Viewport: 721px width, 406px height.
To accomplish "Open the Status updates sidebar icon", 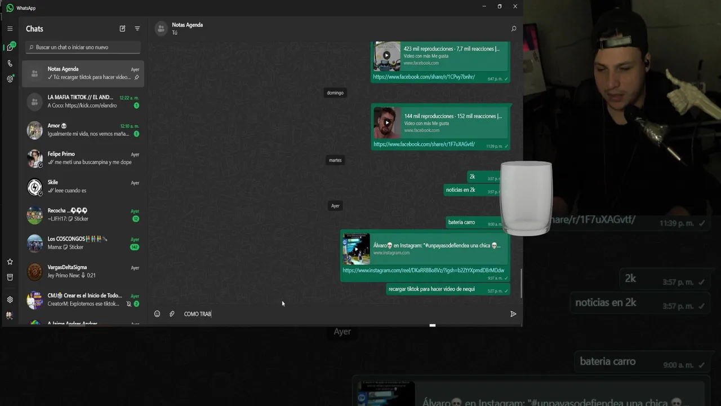I will click(10, 79).
